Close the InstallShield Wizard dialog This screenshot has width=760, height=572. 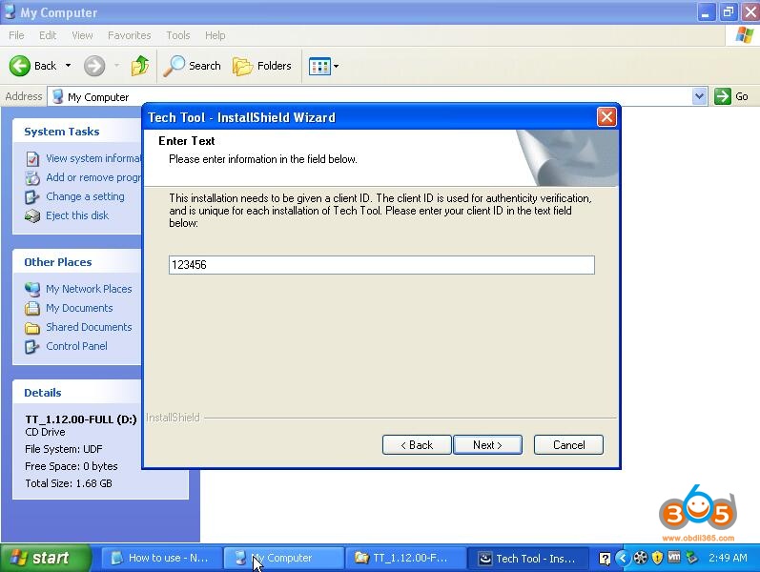606,117
